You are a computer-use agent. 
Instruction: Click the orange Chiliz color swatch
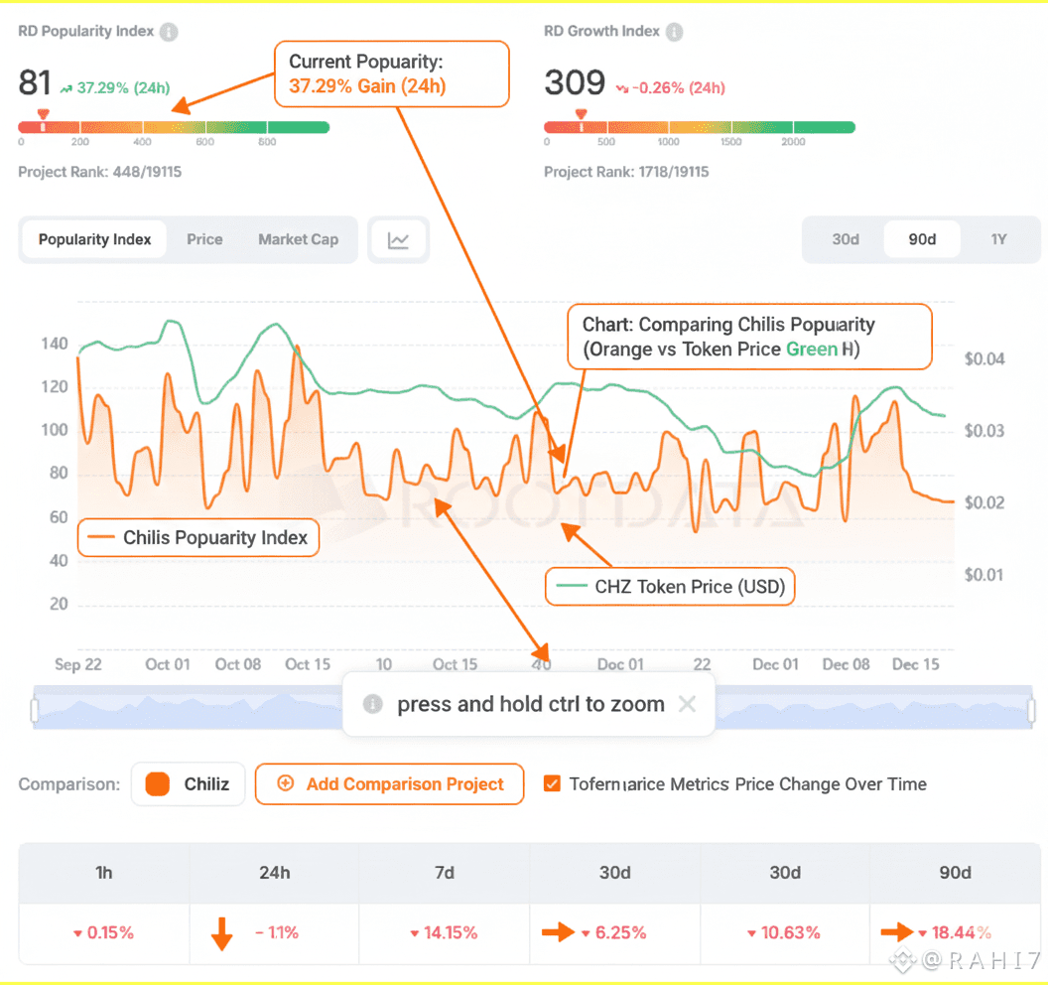click(158, 783)
